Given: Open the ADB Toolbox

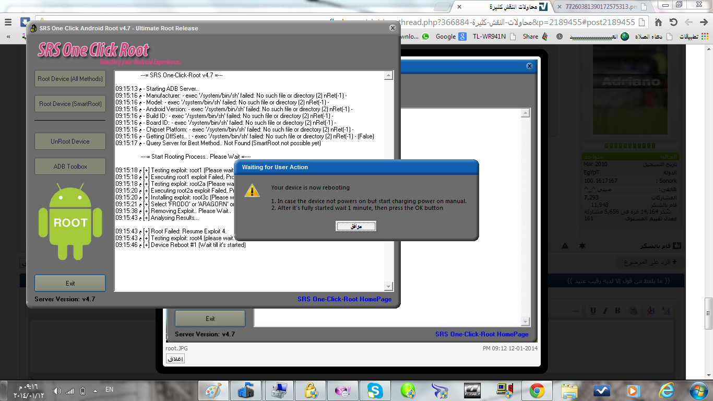Looking at the screenshot, I should [x=70, y=167].
